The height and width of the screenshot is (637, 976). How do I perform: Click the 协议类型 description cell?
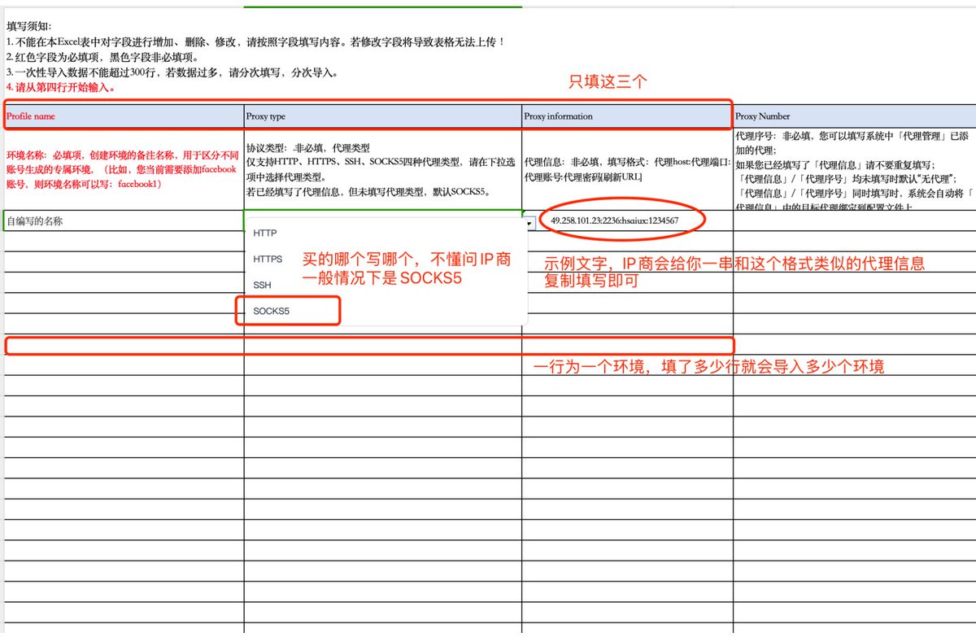coord(383,169)
